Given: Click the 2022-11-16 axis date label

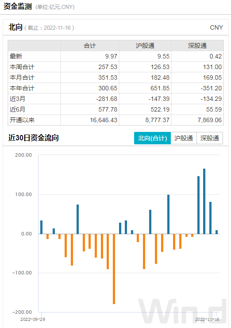Looking at the screenshot, I should [x=207, y=320].
